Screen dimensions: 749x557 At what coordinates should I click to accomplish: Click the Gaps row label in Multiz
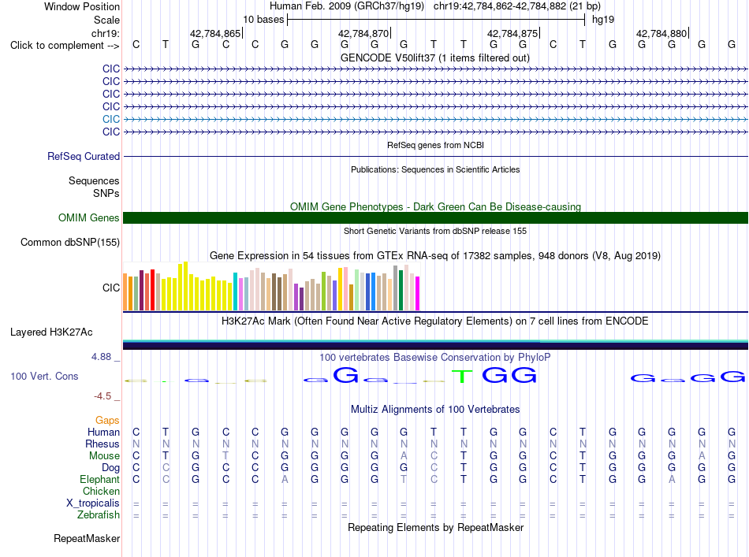coord(107,420)
